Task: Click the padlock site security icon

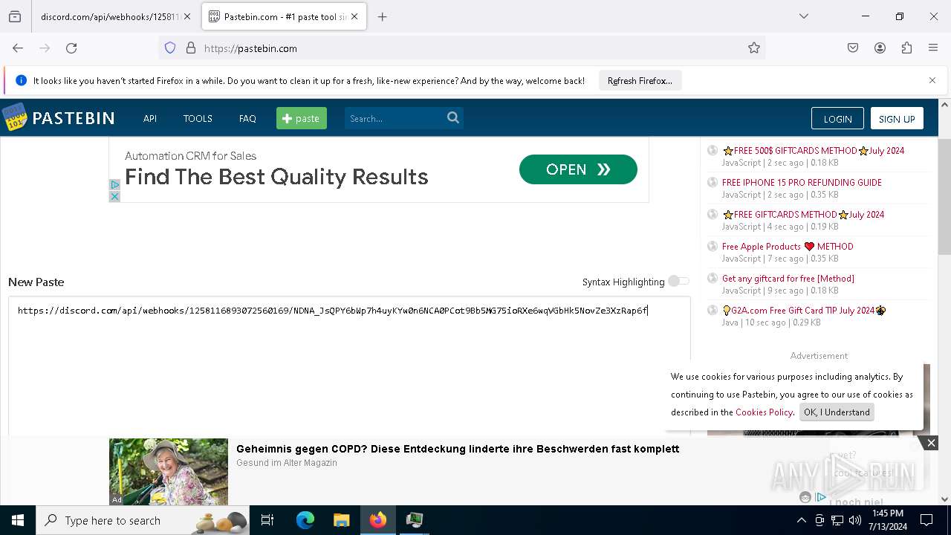Action: tap(191, 48)
